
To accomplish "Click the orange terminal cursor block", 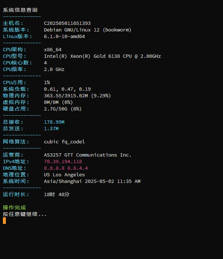I will coord(4,221).
